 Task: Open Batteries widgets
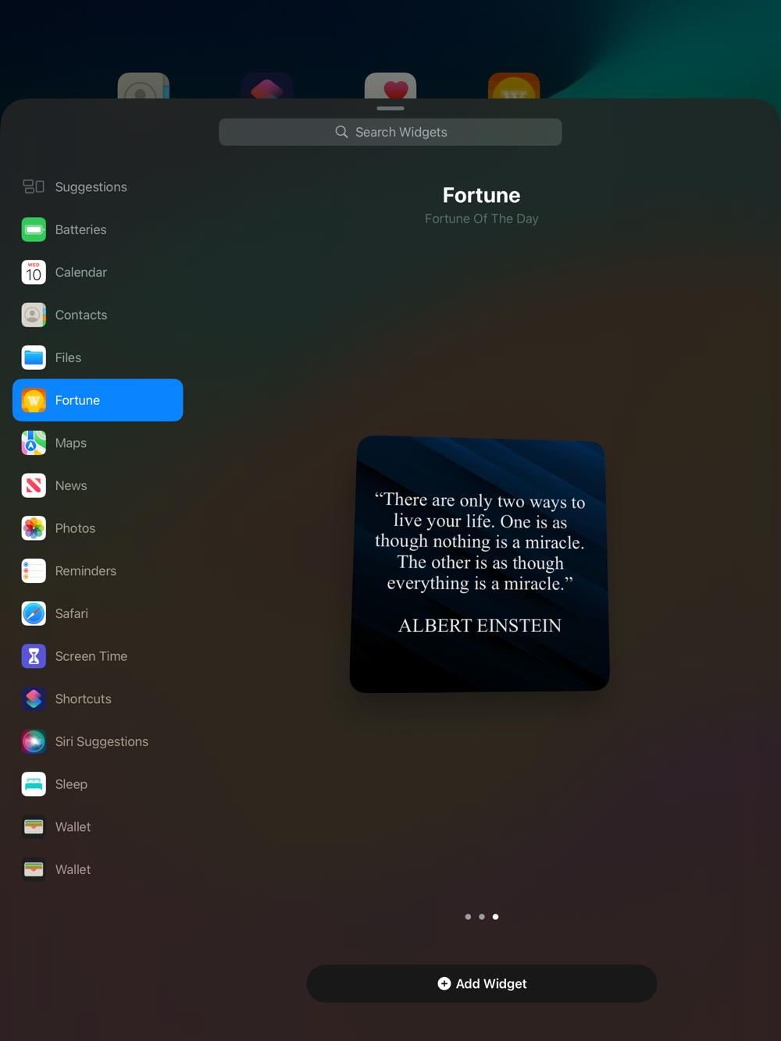tap(98, 229)
